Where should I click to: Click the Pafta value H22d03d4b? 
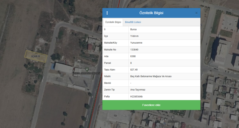(136, 96)
